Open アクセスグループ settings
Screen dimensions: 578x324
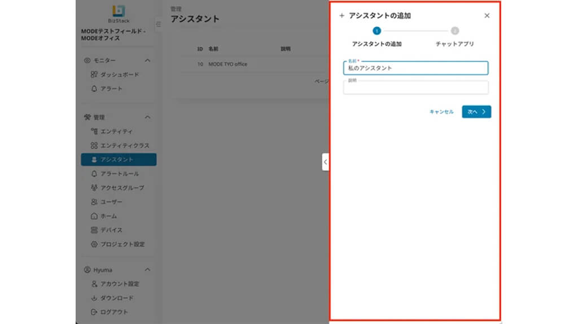click(x=122, y=188)
